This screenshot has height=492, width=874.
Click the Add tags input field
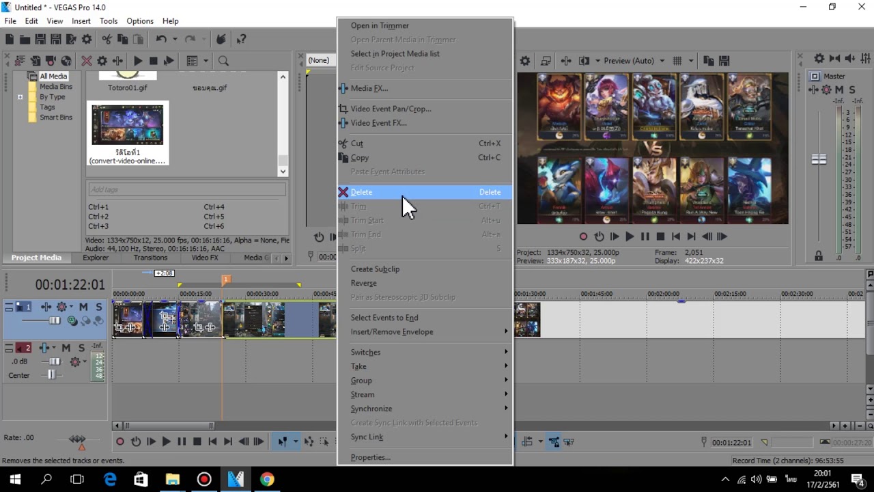pos(186,190)
